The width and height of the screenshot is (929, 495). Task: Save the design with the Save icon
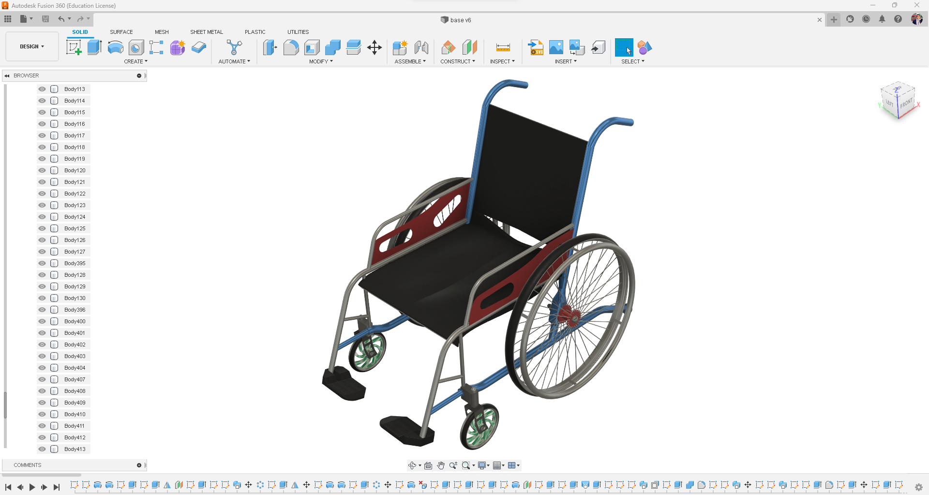[45, 19]
